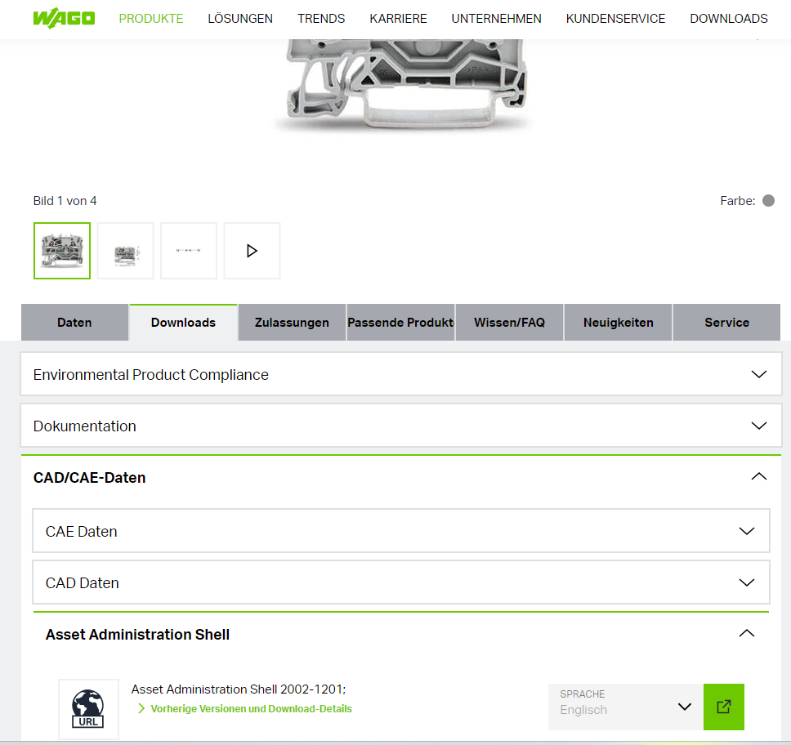Expand the Dokumentation section
The image size is (791, 745).
pyautogui.click(x=758, y=426)
